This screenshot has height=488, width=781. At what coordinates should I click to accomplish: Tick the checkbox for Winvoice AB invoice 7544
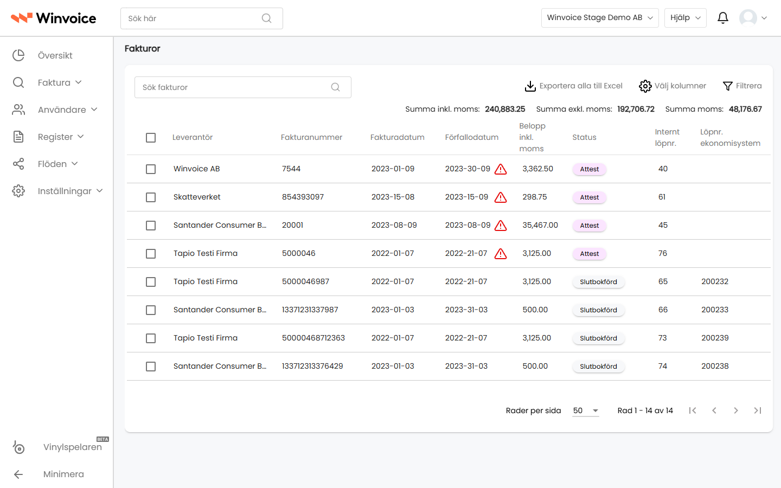point(151,169)
